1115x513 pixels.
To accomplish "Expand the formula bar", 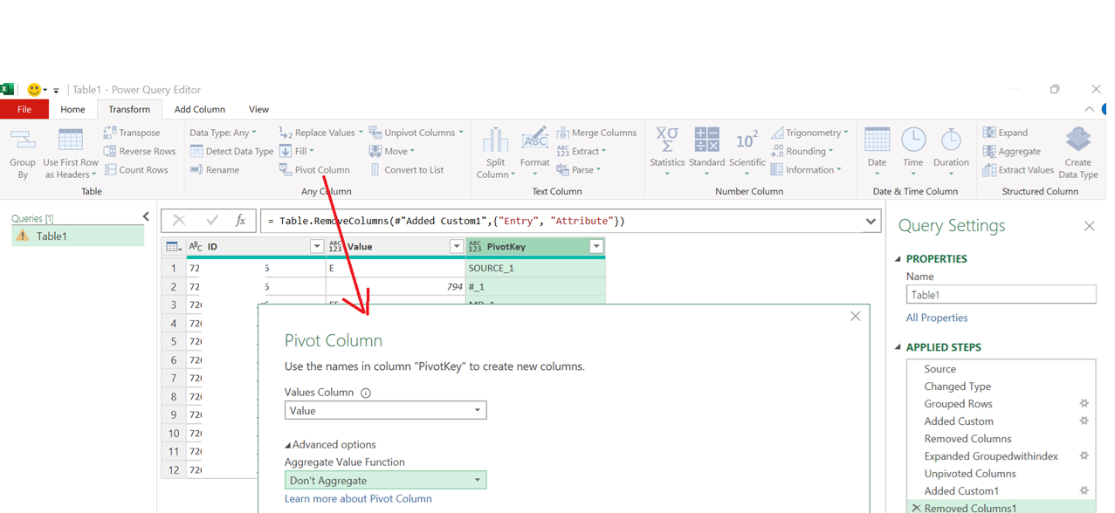I will 871,222.
